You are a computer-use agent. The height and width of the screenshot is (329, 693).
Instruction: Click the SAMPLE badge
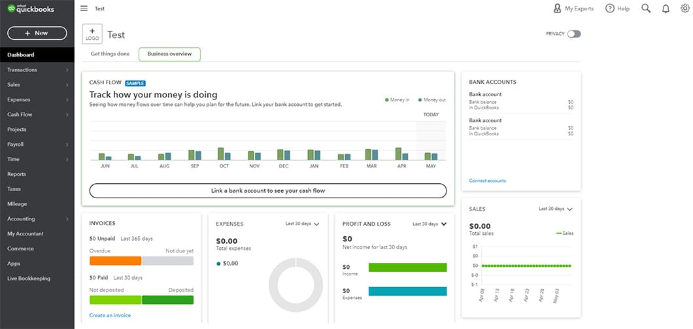point(135,83)
